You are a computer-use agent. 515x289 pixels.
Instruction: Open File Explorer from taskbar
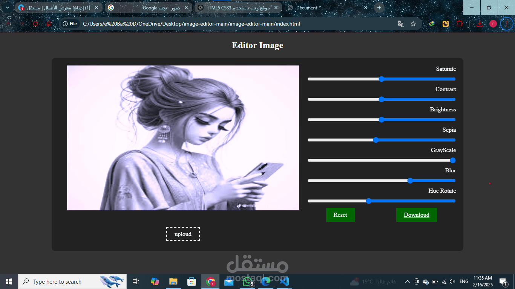point(173,281)
